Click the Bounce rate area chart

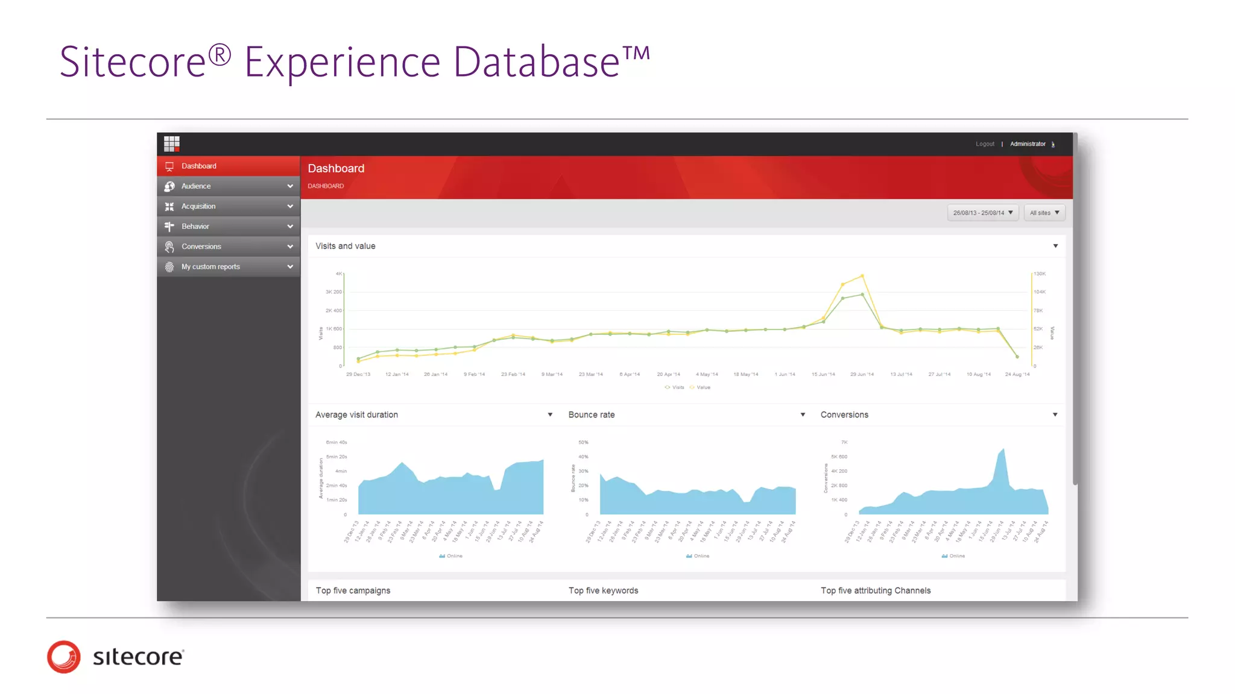698,496
